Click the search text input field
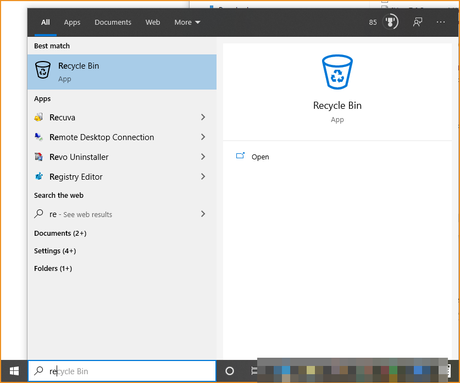Screen dimensions: 460x383 (122, 371)
